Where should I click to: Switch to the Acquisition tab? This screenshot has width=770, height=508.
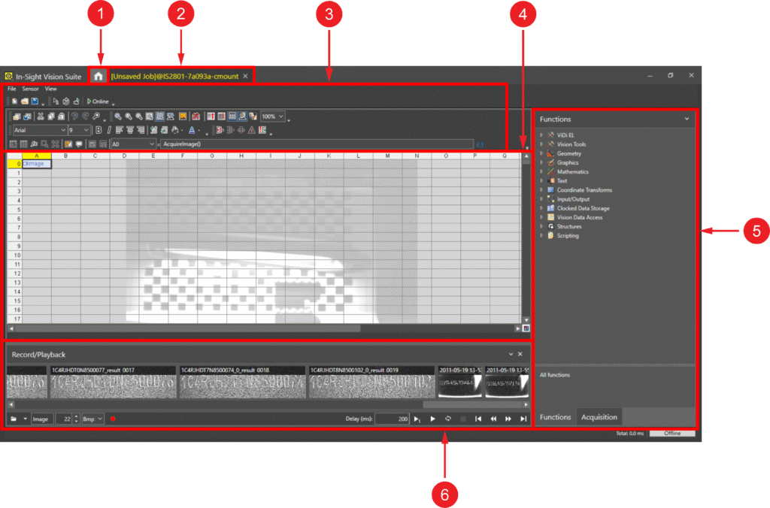(599, 417)
